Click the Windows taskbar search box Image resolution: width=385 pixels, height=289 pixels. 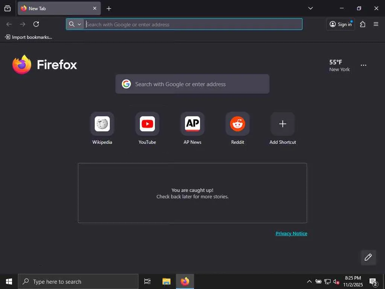(x=78, y=281)
